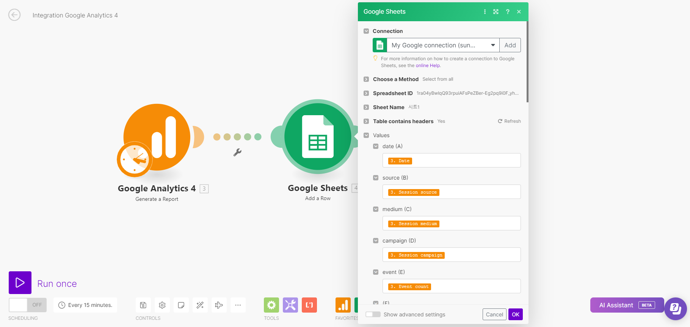Click the back arrow icon

coord(14,15)
